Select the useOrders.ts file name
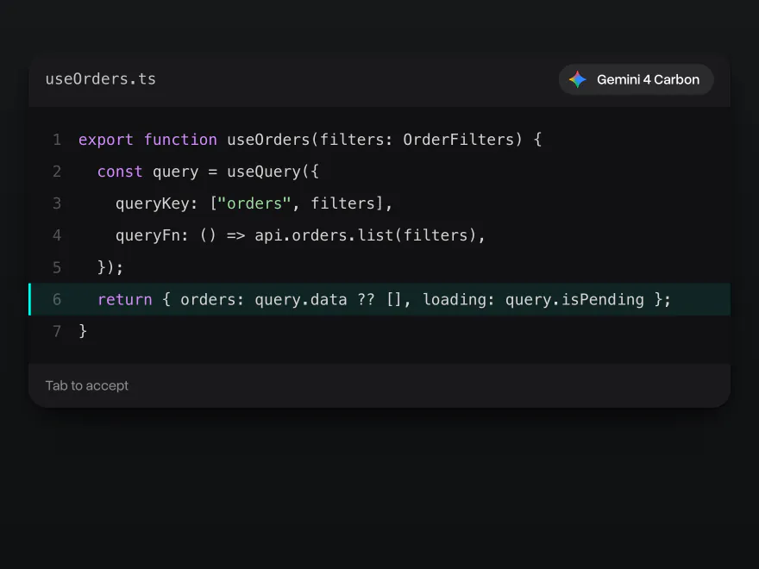Screen dimensions: 759x569 (101, 78)
